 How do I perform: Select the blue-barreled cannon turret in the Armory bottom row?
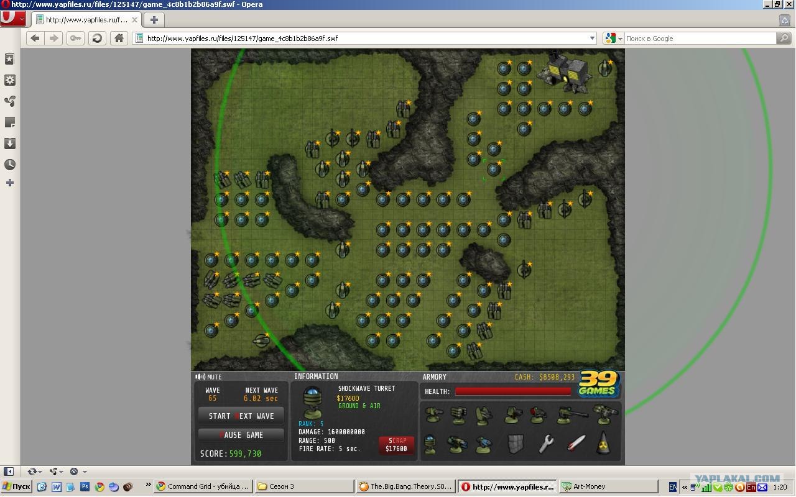(457, 444)
